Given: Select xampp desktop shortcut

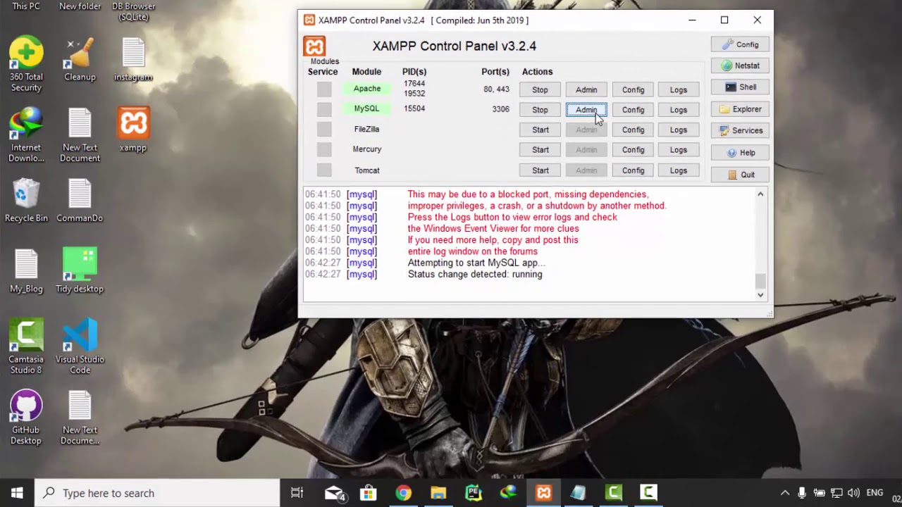Looking at the screenshot, I should (133, 130).
